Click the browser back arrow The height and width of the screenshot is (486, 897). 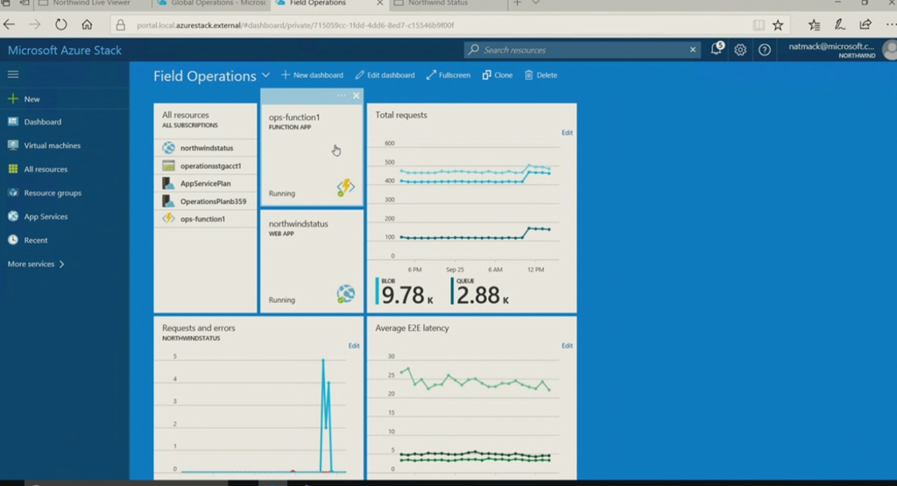coord(9,25)
